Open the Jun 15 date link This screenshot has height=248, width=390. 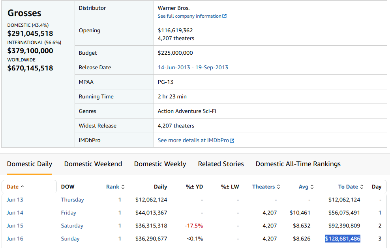[x=15, y=226]
